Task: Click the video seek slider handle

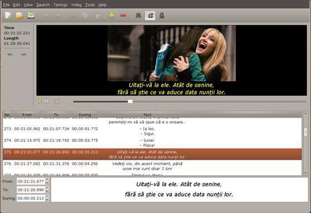Action: click(130, 102)
